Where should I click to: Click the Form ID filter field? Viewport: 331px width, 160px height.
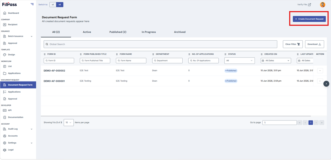pos(59,61)
